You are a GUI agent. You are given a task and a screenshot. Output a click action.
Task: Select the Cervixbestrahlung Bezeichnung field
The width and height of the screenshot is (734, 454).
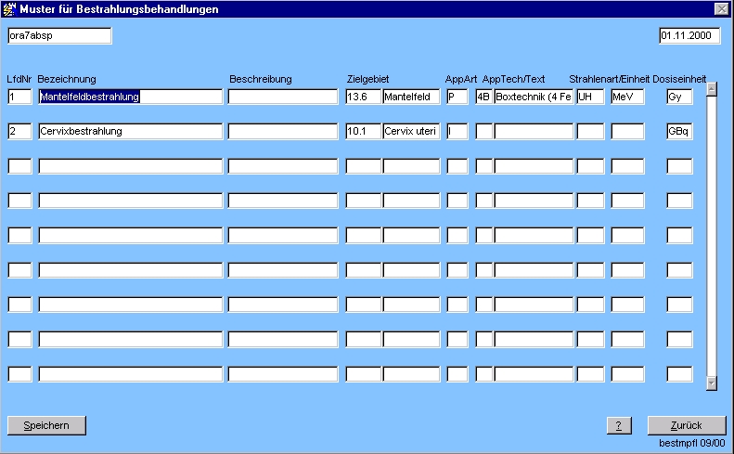130,132
